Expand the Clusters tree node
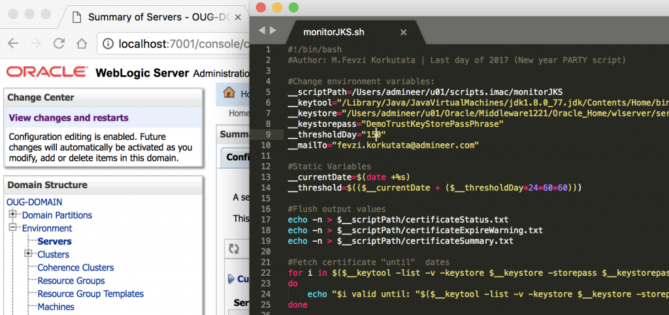The height and width of the screenshot is (315, 669). 28,254
